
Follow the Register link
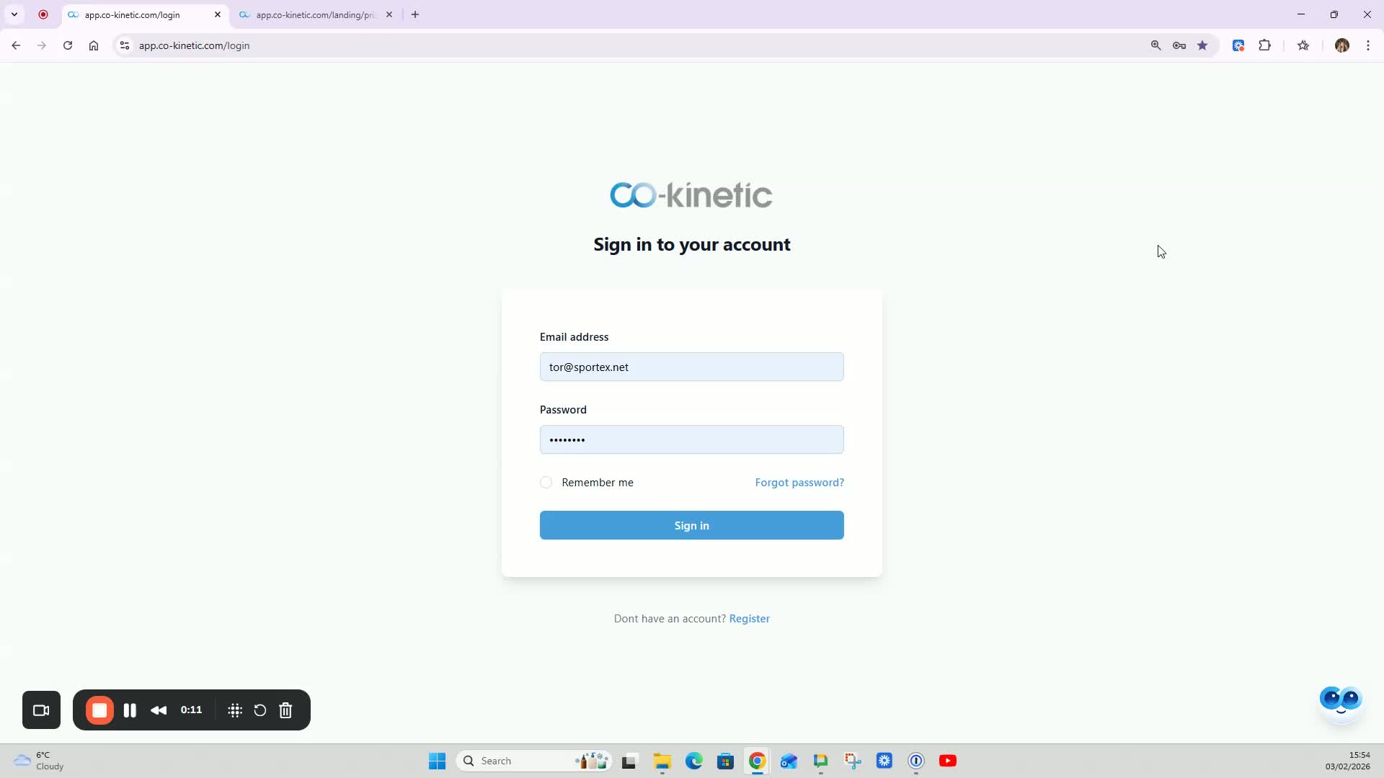[749, 619]
